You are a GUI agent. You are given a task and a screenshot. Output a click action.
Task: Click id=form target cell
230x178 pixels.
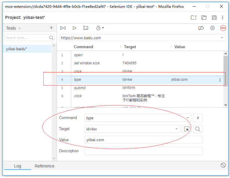(129, 88)
